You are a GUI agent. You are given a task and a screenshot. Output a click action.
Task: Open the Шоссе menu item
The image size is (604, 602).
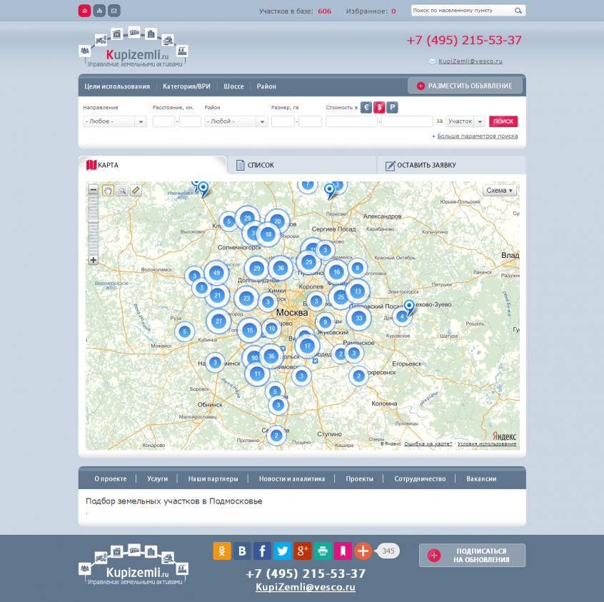click(x=234, y=86)
